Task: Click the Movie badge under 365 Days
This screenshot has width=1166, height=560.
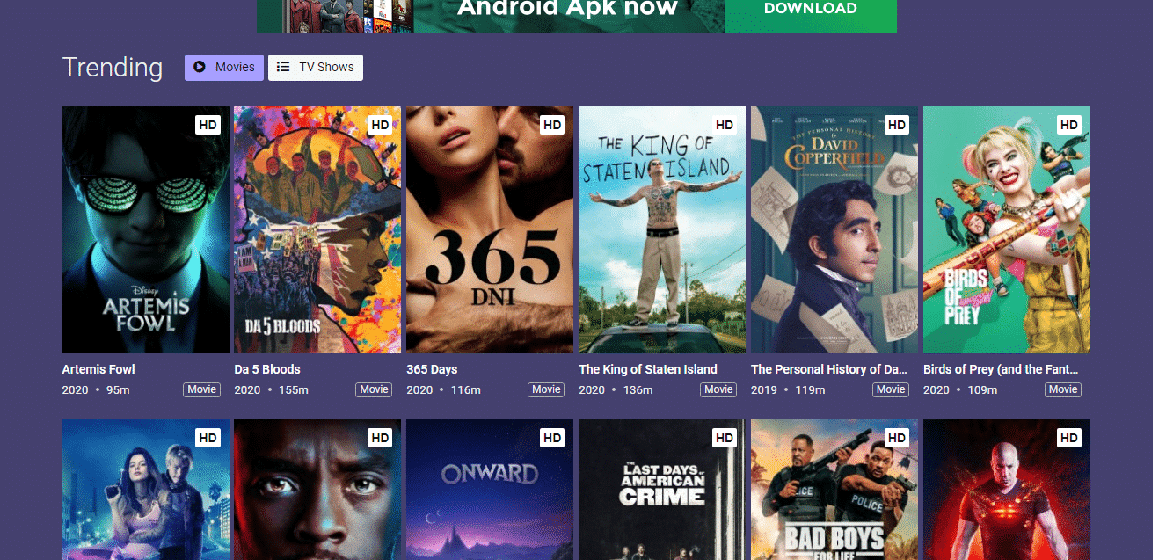Action: coord(545,389)
